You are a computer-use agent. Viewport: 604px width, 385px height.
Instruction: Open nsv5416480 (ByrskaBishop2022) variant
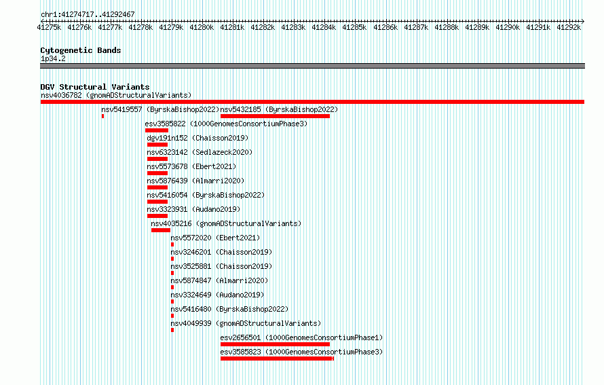[229, 309]
